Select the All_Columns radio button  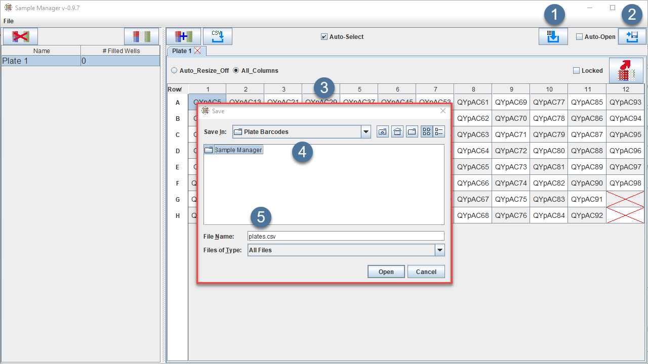[x=236, y=71]
